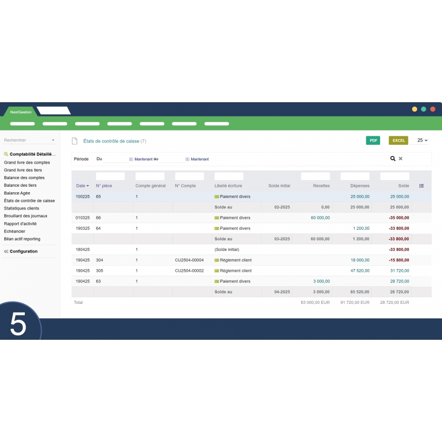Select Statistiques clients in sidebar
442x442 pixels.
coord(21,208)
